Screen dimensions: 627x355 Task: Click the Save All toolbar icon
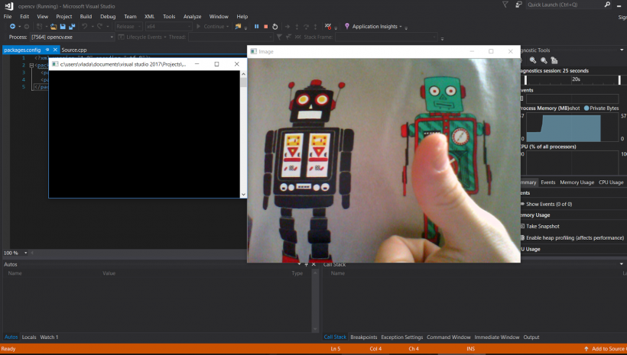pyautogui.click(x=71, y=26)
